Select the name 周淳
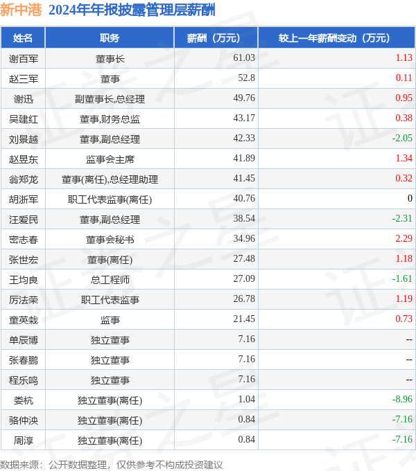 [24, 441]
